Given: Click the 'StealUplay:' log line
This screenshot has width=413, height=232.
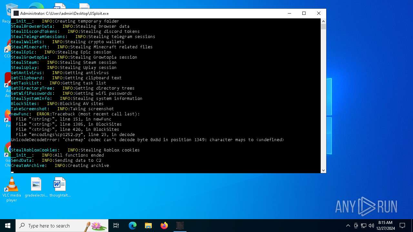Looking at the screenshot, I should point(64,68).
